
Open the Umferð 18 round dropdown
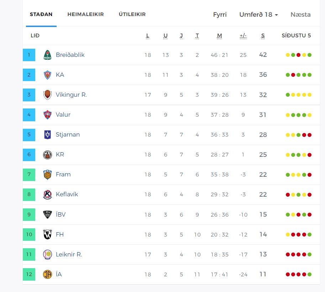coord(258,15)
